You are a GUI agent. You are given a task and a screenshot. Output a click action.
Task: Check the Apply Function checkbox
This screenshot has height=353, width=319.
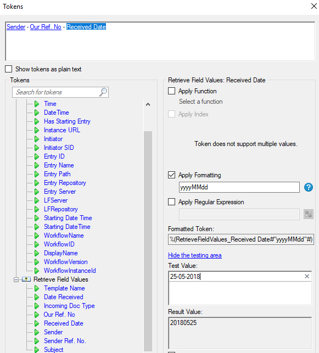(x=171, y=91)
